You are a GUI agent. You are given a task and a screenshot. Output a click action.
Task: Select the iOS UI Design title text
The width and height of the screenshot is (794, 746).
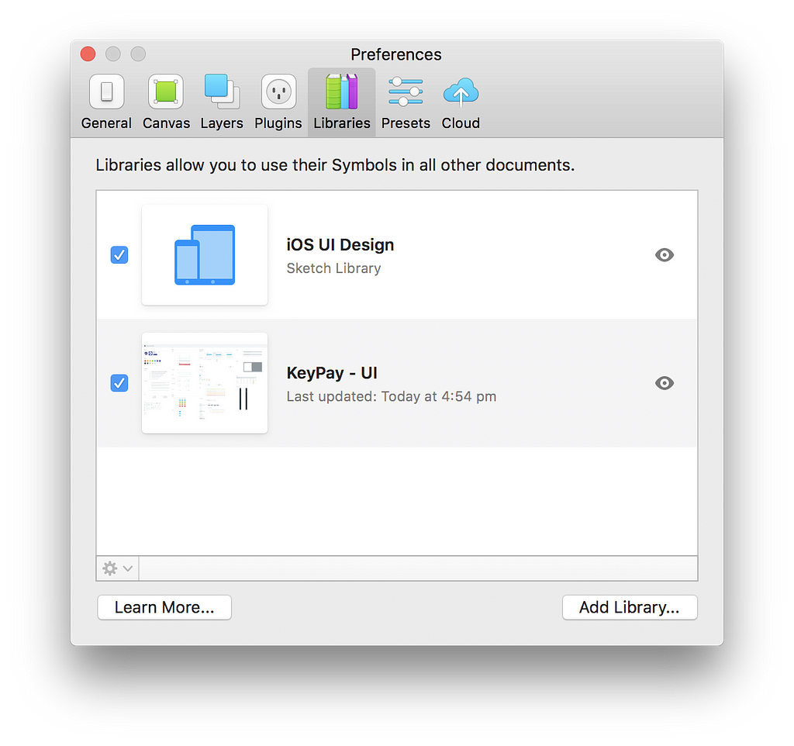pyautogui.click(x=340, y=244)
